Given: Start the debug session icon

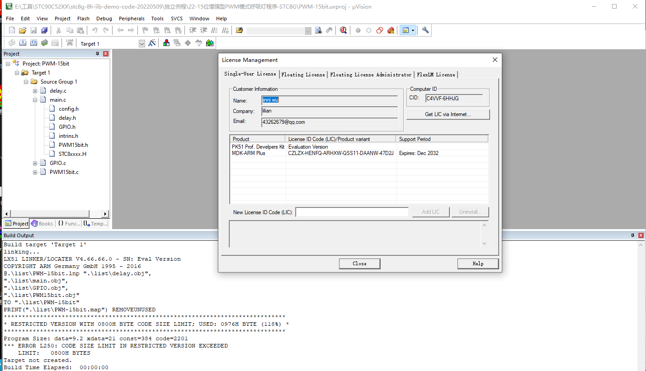Looking at the screenshot, I should click(x=344, y=30).
